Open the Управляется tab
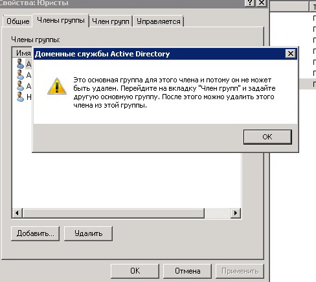 coord(159,21)
